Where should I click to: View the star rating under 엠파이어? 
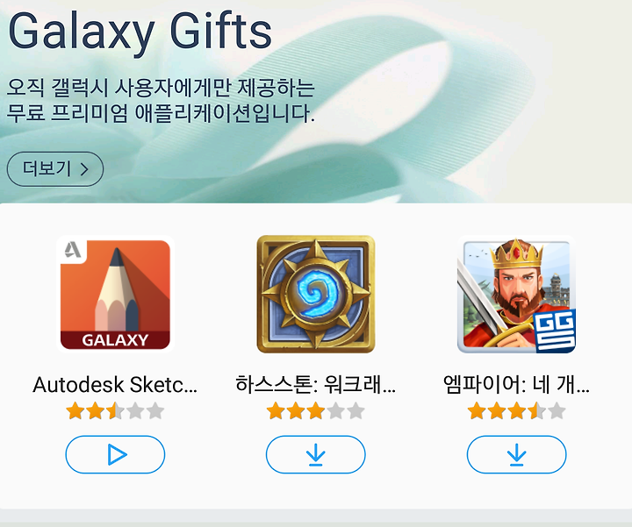516,411
